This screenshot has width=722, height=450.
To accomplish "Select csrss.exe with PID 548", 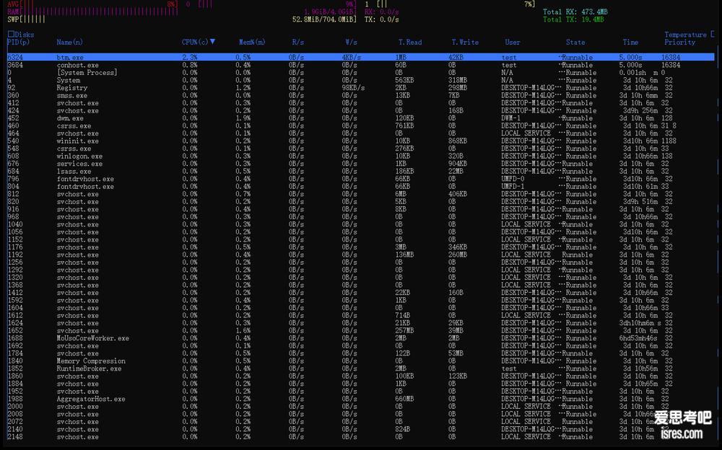I will [360, 149].
